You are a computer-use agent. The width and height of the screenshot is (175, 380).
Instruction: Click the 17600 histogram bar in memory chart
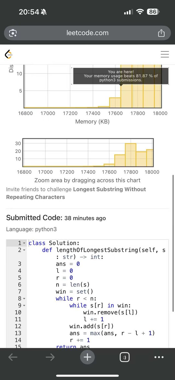click(115, 102)
